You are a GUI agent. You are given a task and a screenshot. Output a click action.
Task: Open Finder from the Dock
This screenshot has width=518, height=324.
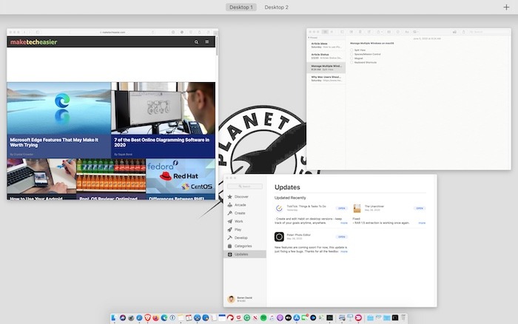coord(113,318)
